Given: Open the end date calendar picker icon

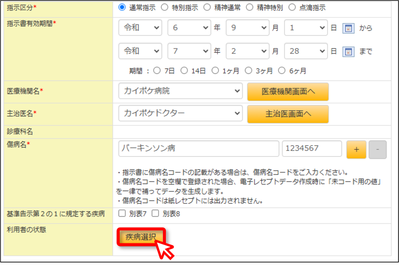Looking at the screenshot, I should pyautogui.click(x=349, y=51).
